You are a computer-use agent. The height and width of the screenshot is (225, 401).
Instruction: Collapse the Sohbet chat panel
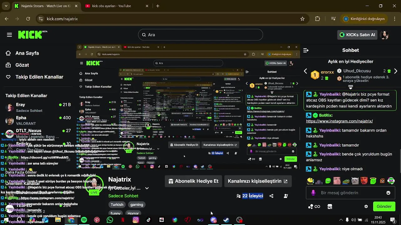pos(306,50)
